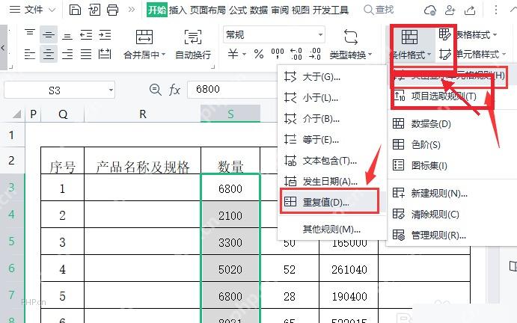Click the 查找 search box

tap(379, 10)
